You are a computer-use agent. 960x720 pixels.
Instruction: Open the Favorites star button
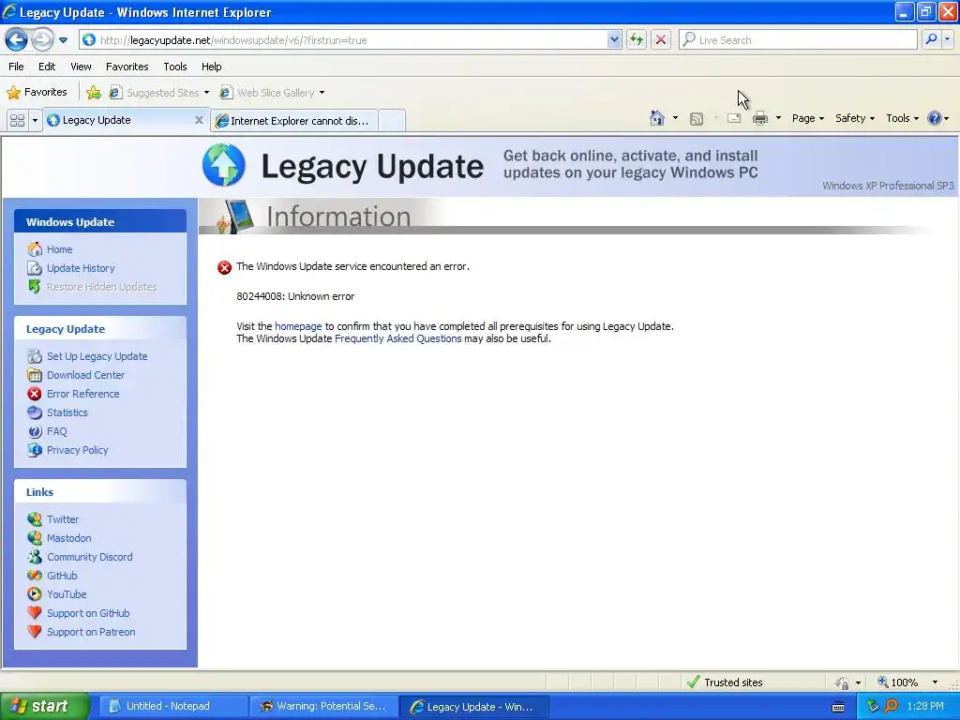coord(37,93)
